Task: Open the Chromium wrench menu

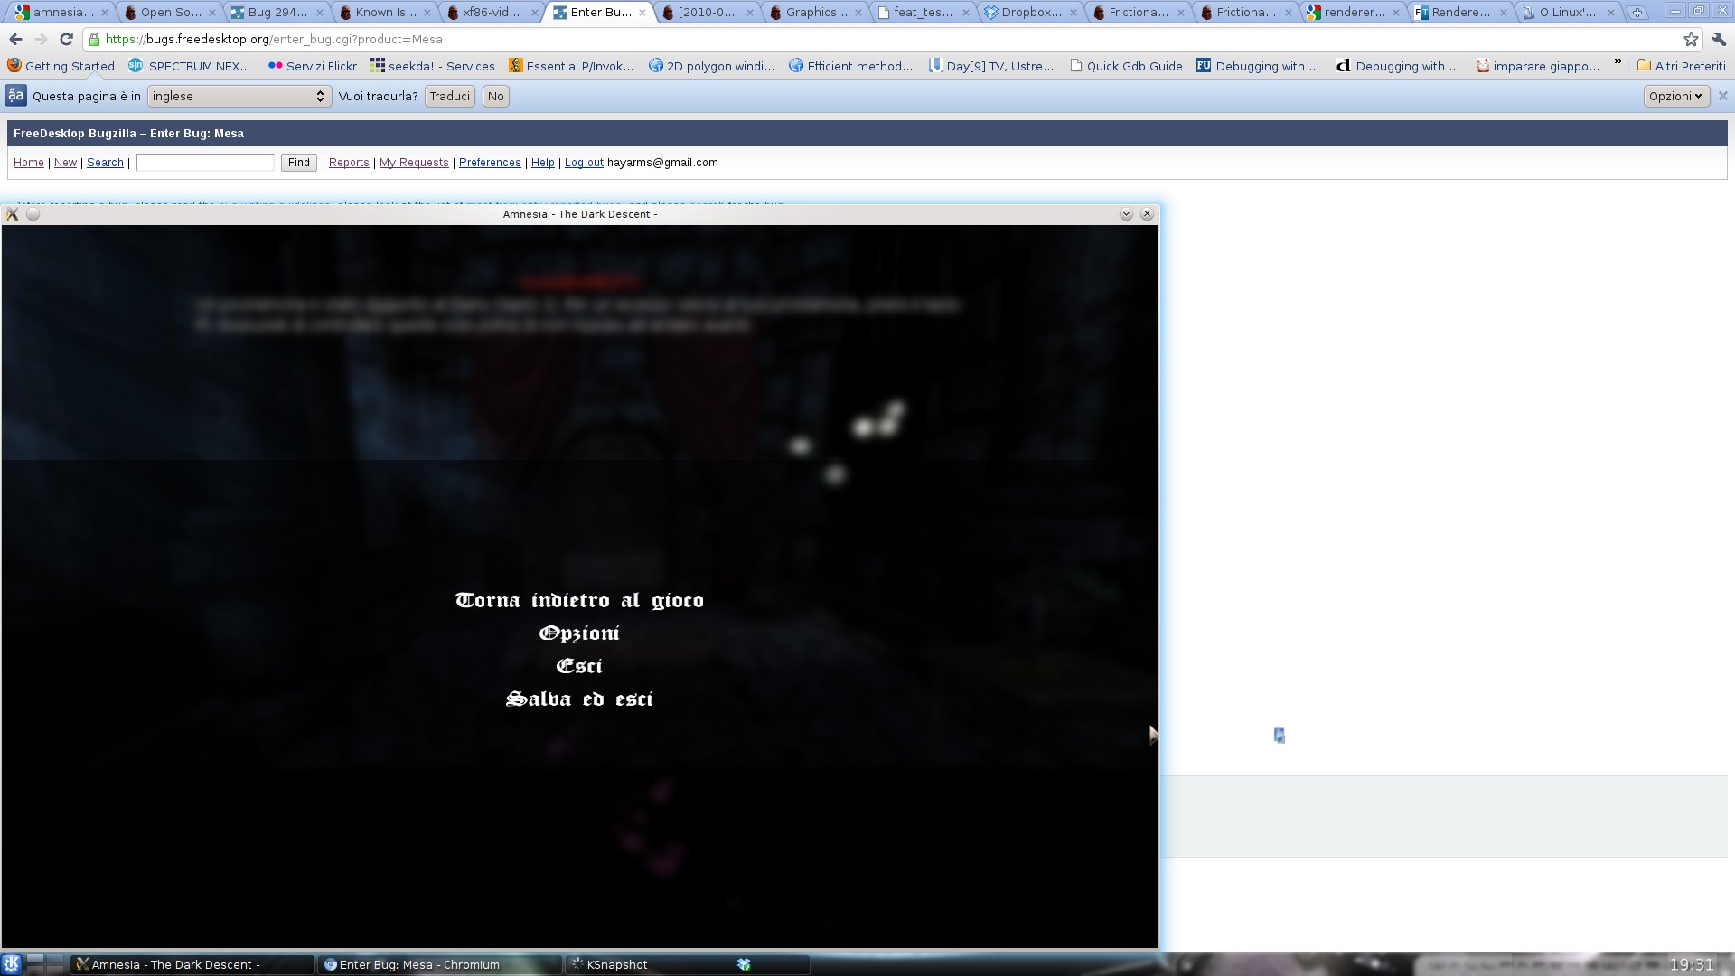Action: point(1719,40)
